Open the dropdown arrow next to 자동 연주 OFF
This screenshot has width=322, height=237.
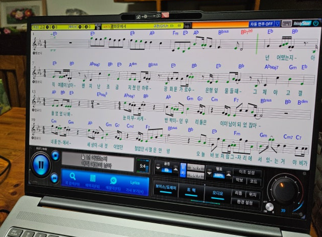tap(277, 24)
